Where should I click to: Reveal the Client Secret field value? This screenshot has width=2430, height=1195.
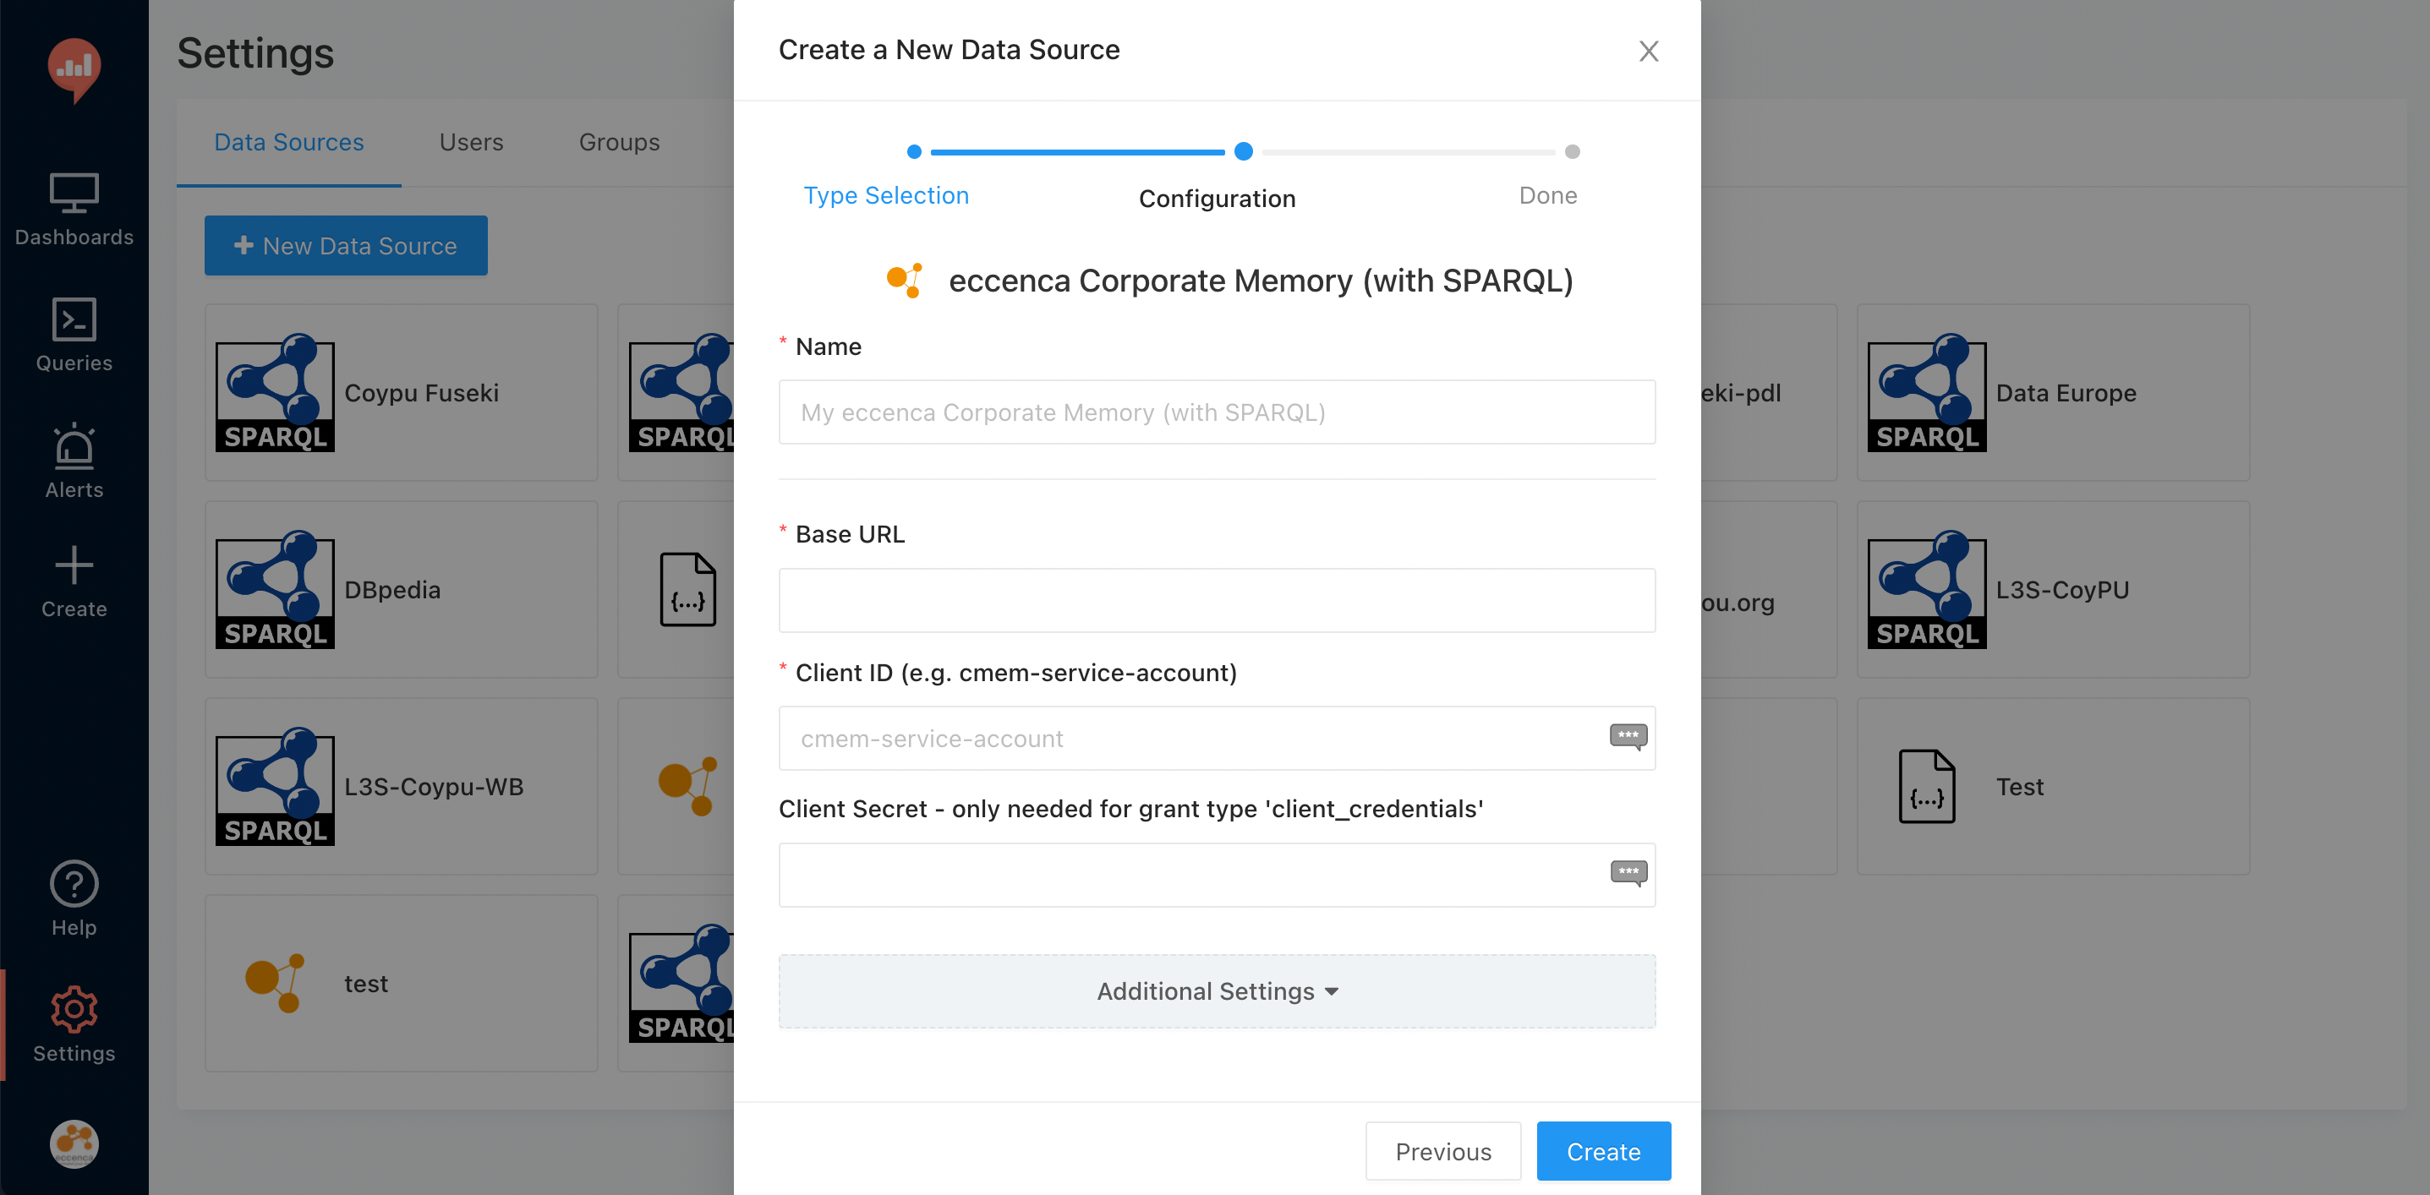pos(1628,872)
